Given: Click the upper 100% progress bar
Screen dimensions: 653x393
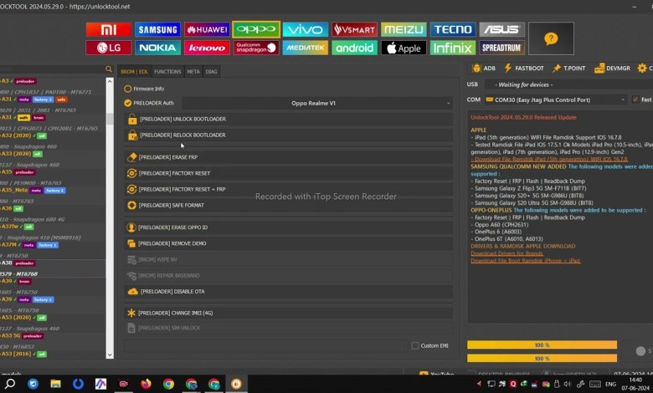Looking at the screenshot, I should tap(542, 345).
